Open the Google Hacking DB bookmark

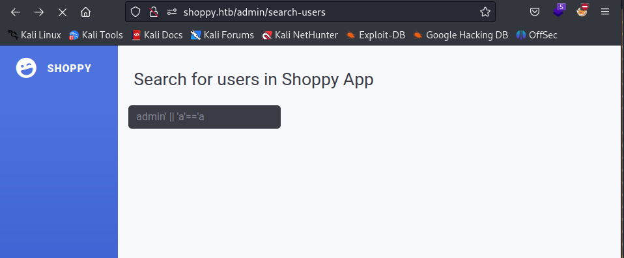(x=461, y=35)
